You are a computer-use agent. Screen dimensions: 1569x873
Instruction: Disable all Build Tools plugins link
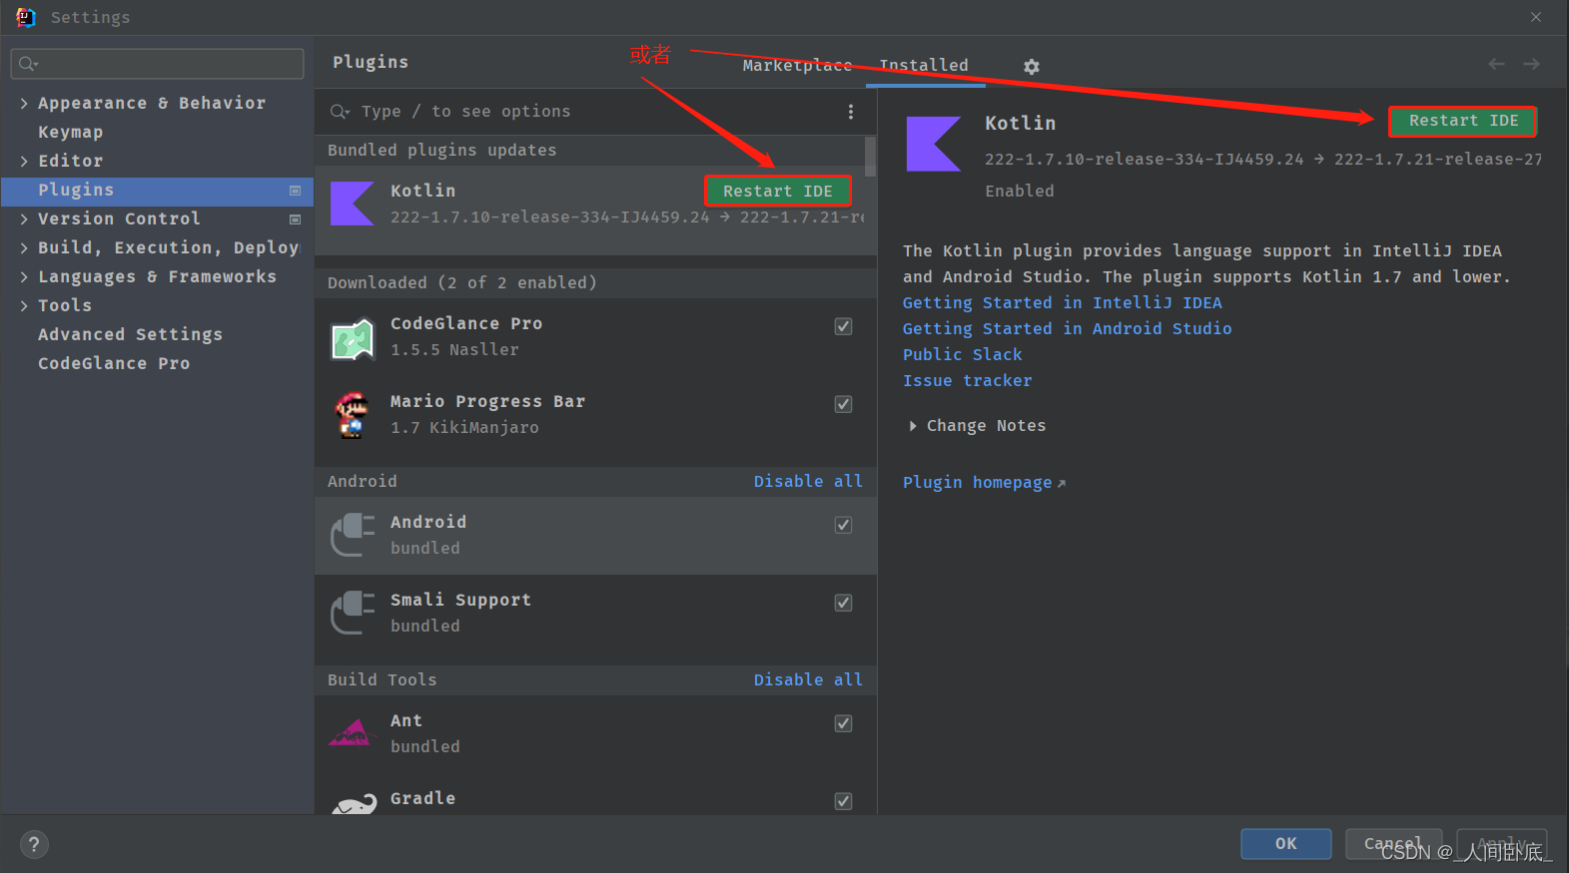coord(808,680)
